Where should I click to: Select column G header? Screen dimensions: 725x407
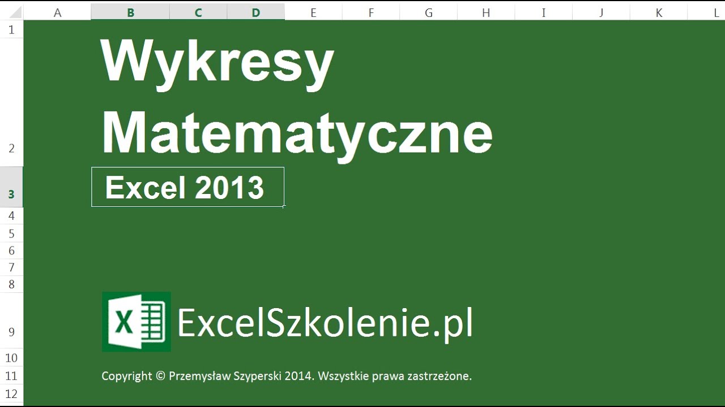click(429, 12)
